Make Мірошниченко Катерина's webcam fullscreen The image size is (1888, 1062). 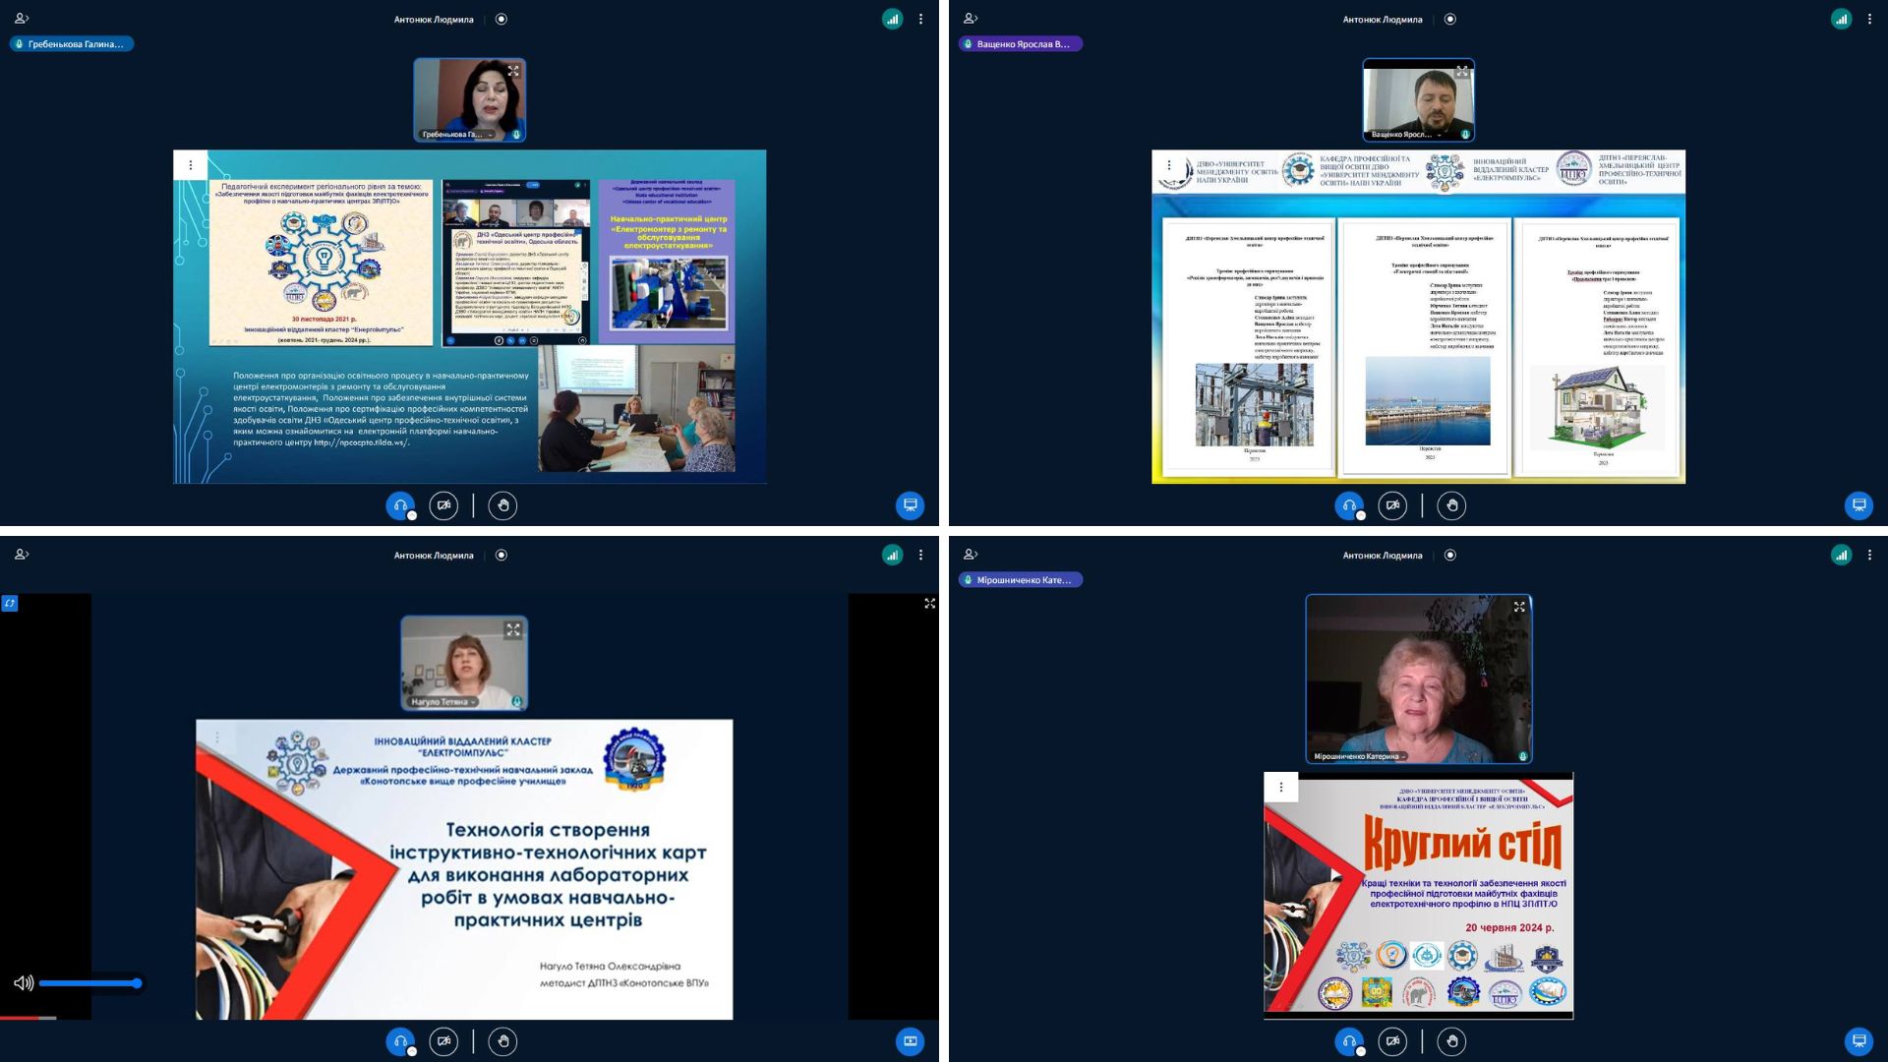(1519, 607)
